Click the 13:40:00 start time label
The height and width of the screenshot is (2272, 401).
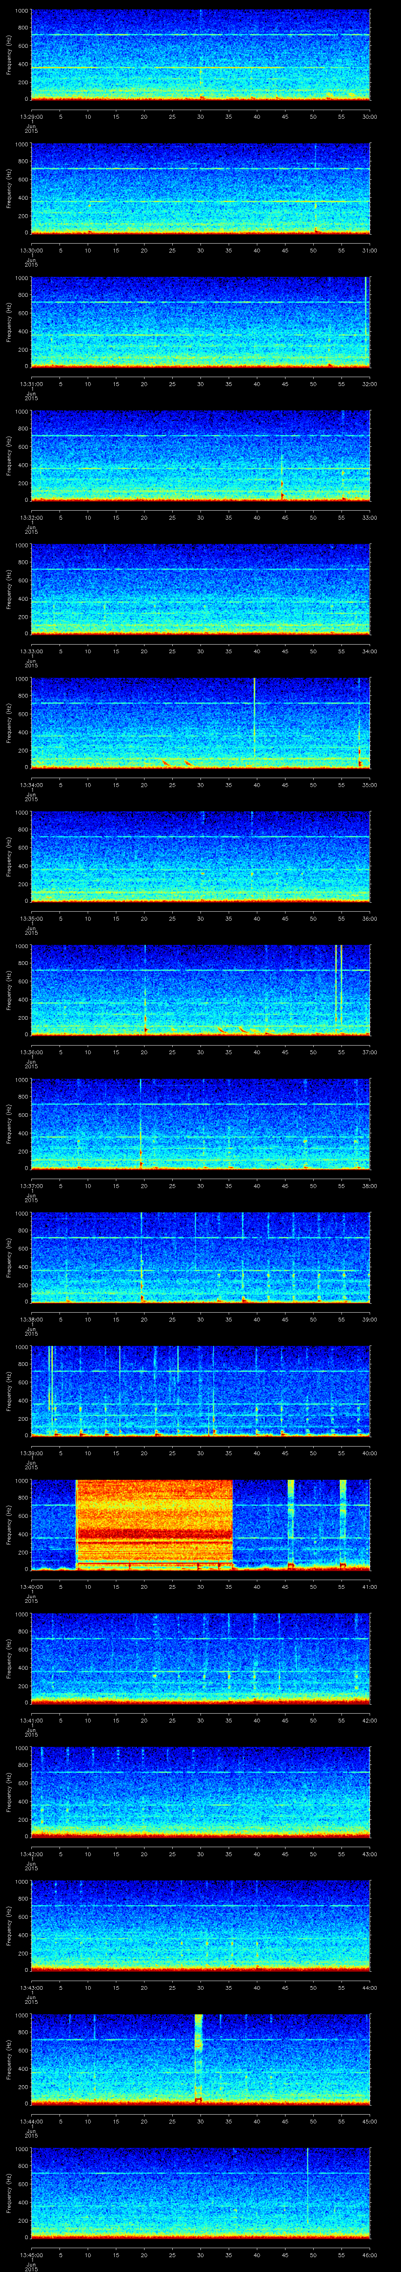(x=31, y=1588)
